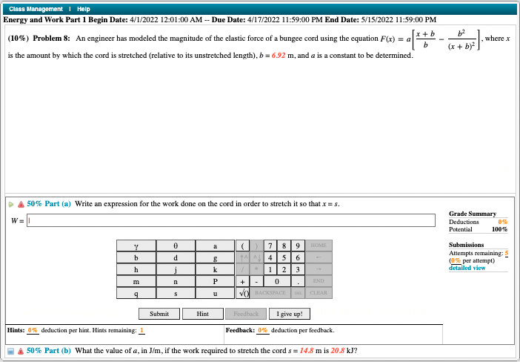Insert variable m from keypad

pos(136,281)
